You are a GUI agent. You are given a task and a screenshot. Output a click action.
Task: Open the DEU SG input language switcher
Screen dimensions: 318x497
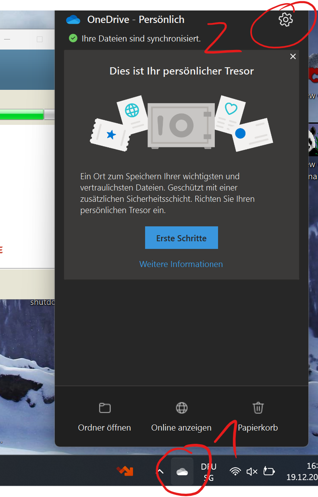pyautogui.click(x=208, y=472)
